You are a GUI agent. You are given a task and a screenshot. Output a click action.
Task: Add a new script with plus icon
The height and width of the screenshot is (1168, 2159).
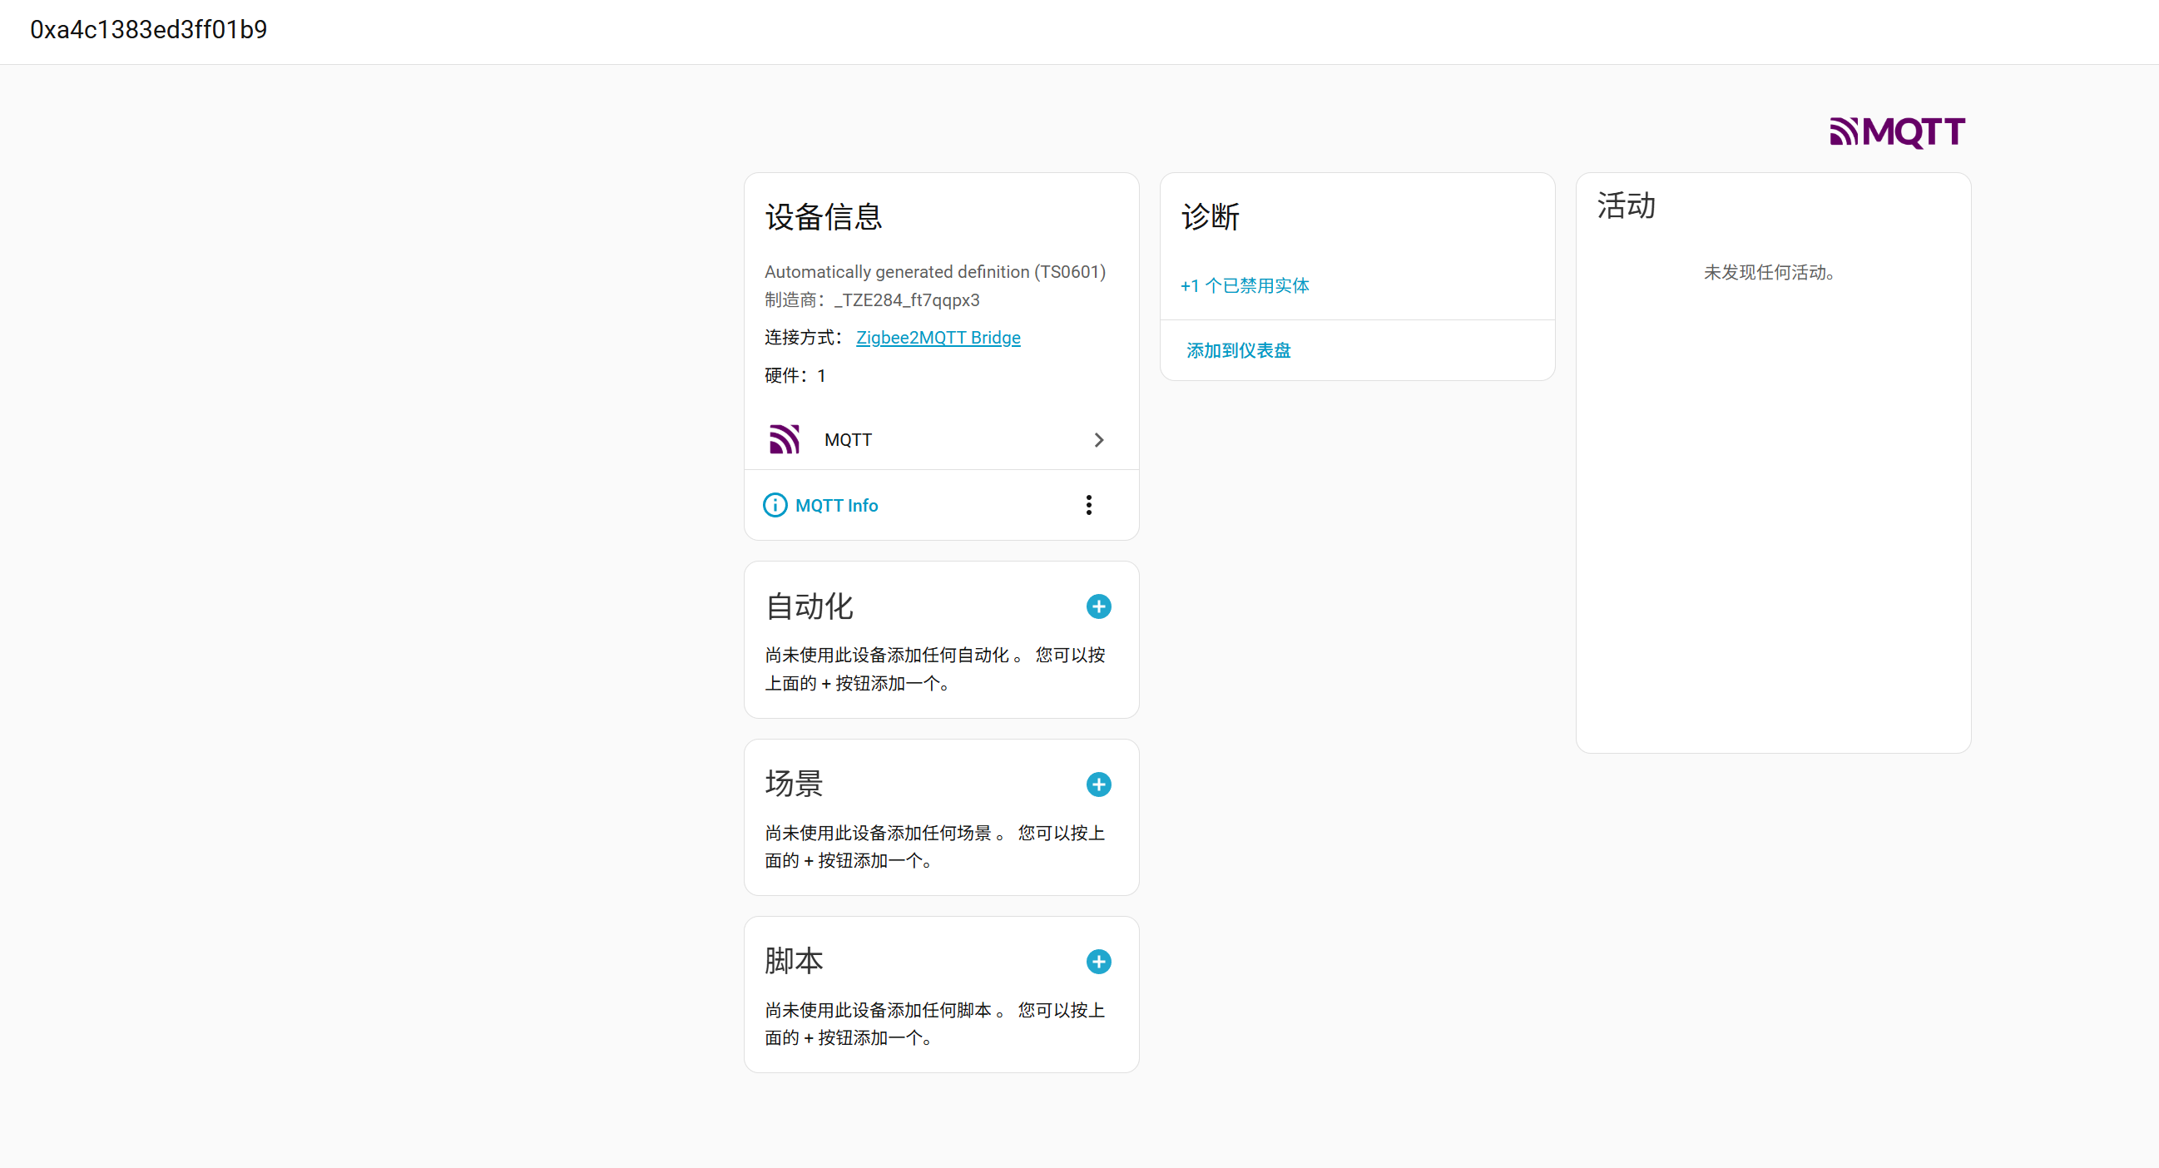(1099, 962)
